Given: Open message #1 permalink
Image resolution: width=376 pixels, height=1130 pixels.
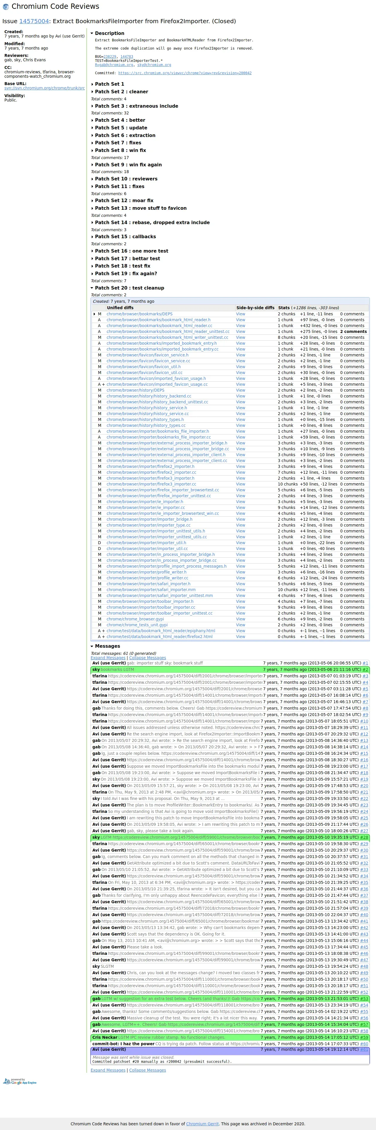Looking at the screenshot, I should pos(365,663).
